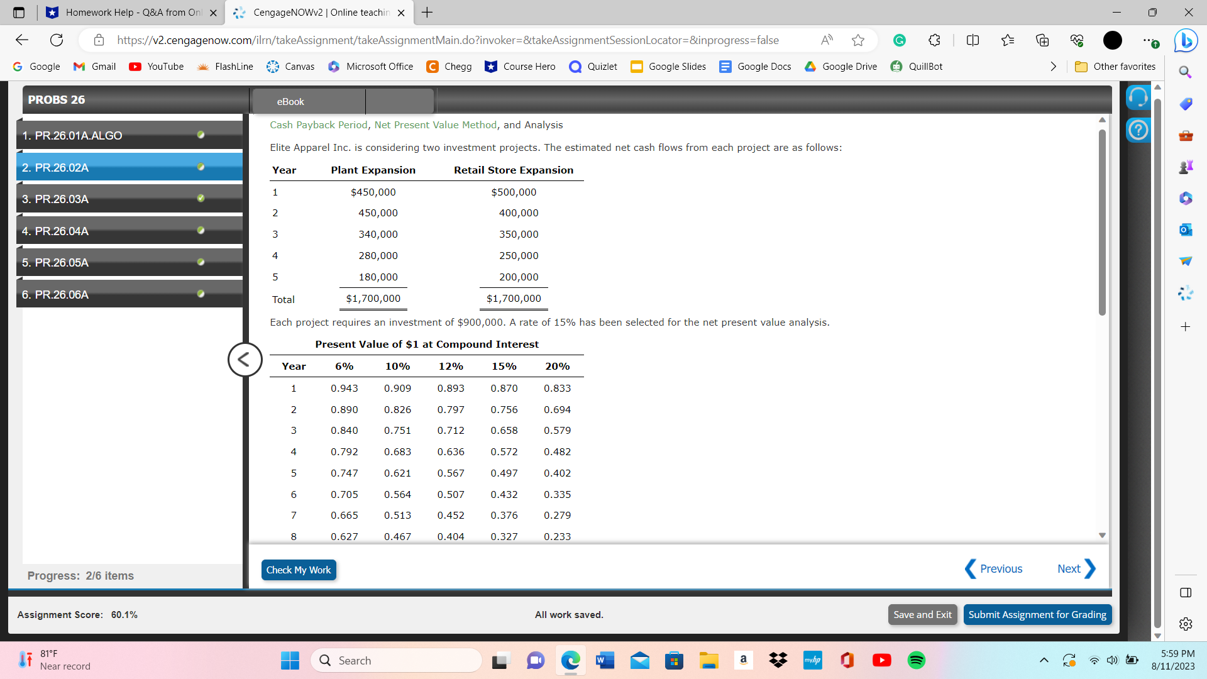
Task: Click the green status dot beside PR.26.03A
Action: coord(201,197)
